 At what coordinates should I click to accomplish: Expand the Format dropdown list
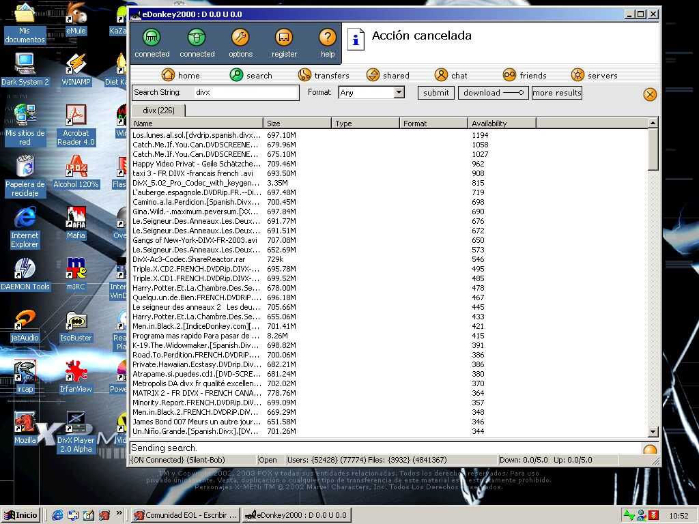coord(399,93)
